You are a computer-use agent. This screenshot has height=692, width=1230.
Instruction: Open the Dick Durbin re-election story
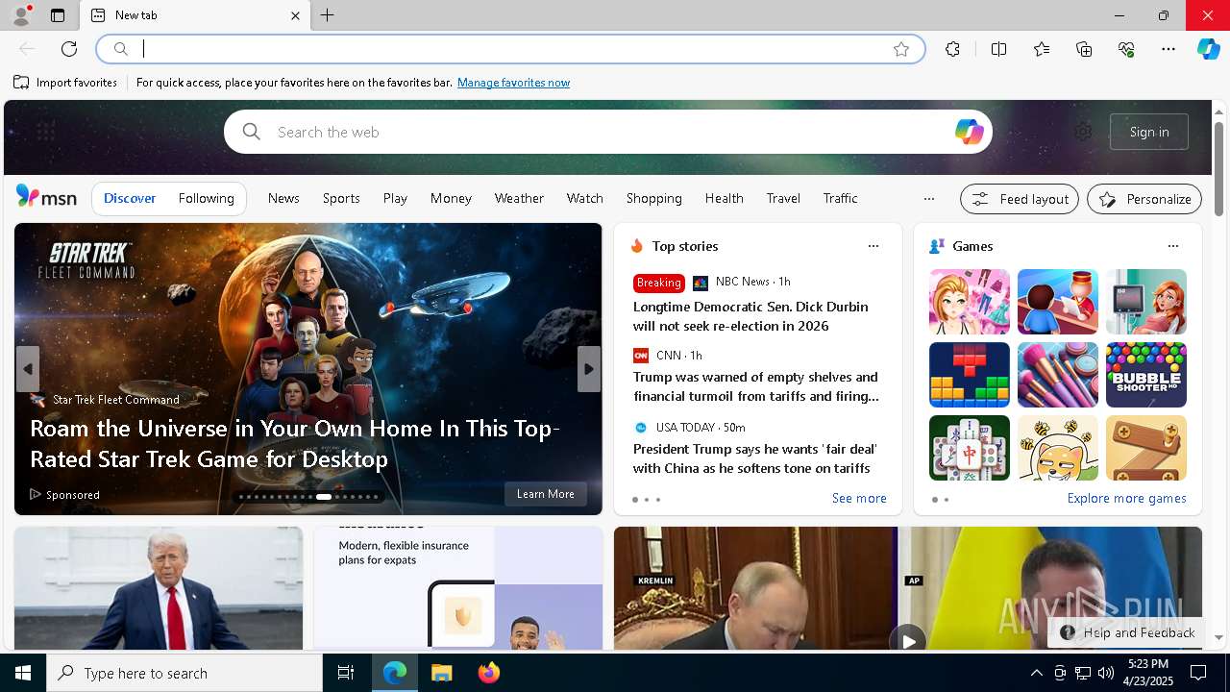[x=750, y=316]
